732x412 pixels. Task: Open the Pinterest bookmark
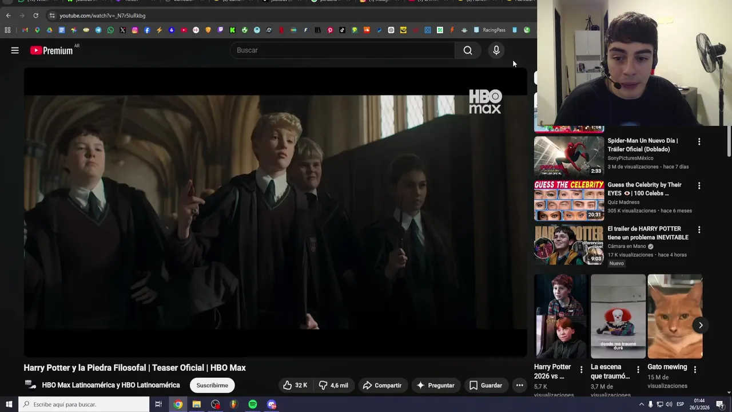click(330, 30)
